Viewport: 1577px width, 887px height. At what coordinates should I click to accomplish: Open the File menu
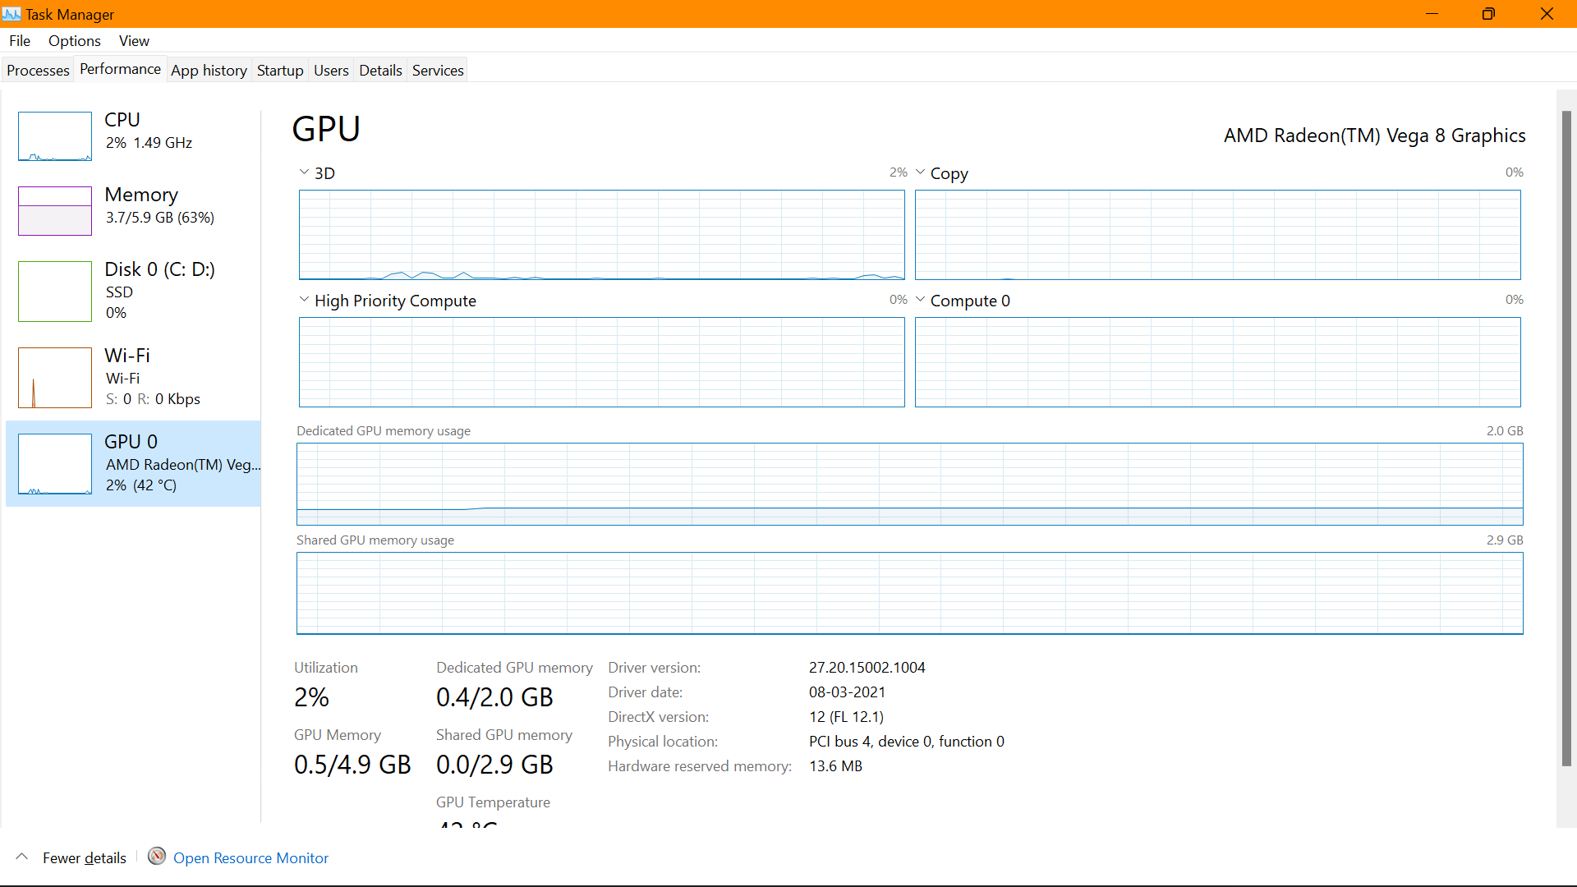click(x=18, y=40)
